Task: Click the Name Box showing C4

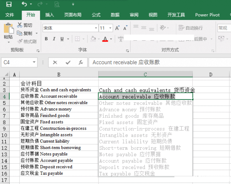Action: tap(19, 62)
